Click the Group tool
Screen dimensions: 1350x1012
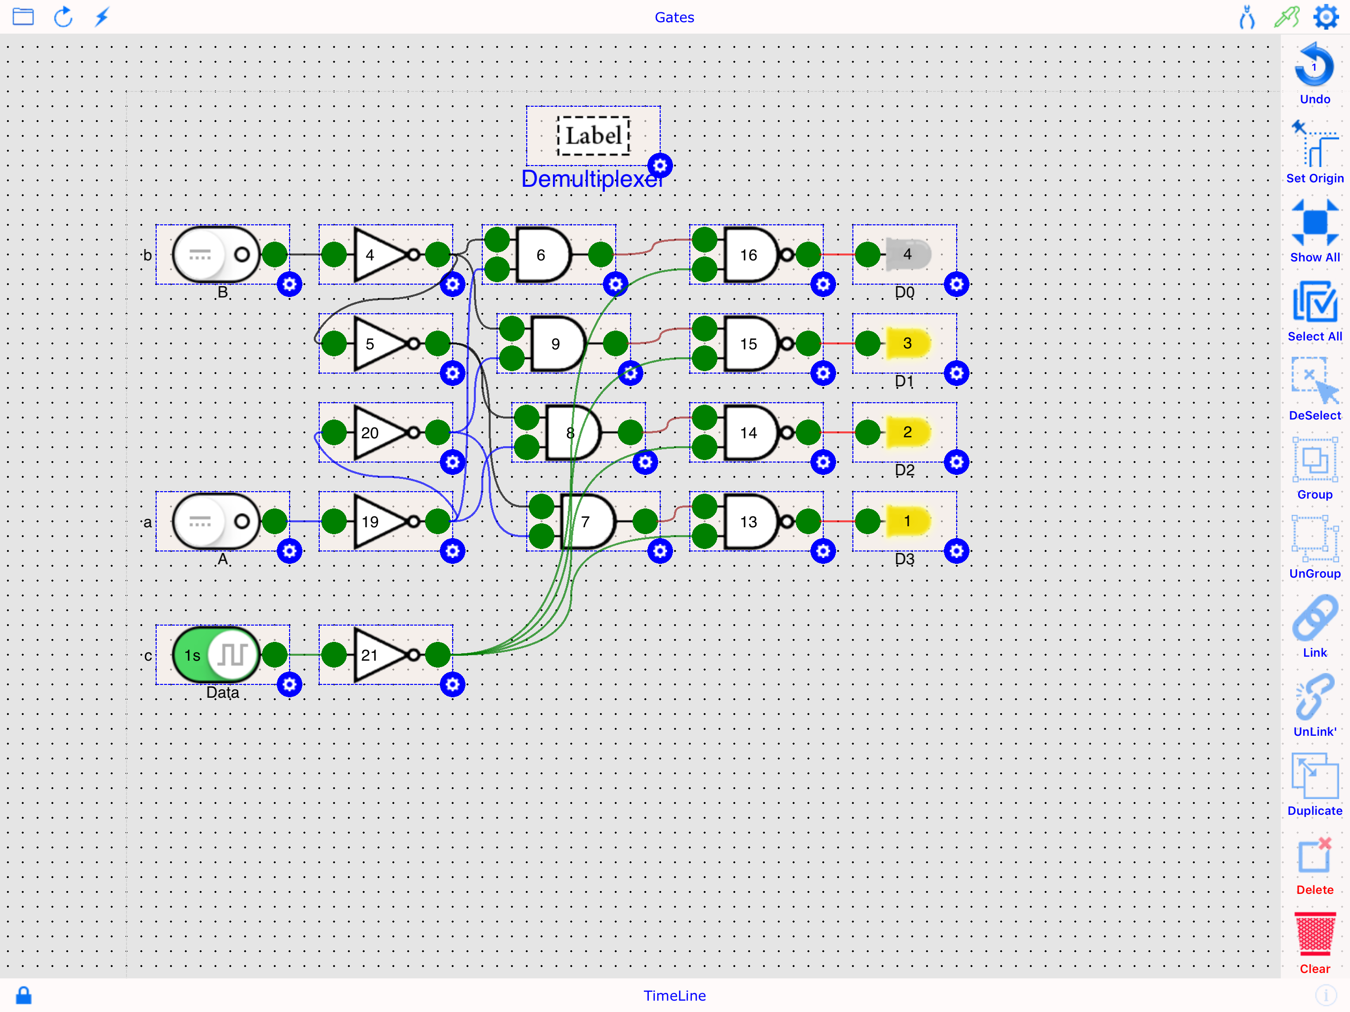1314,469
